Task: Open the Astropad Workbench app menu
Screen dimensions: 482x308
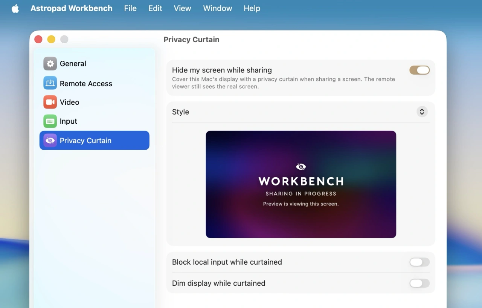Action: (x=72, y=8)
